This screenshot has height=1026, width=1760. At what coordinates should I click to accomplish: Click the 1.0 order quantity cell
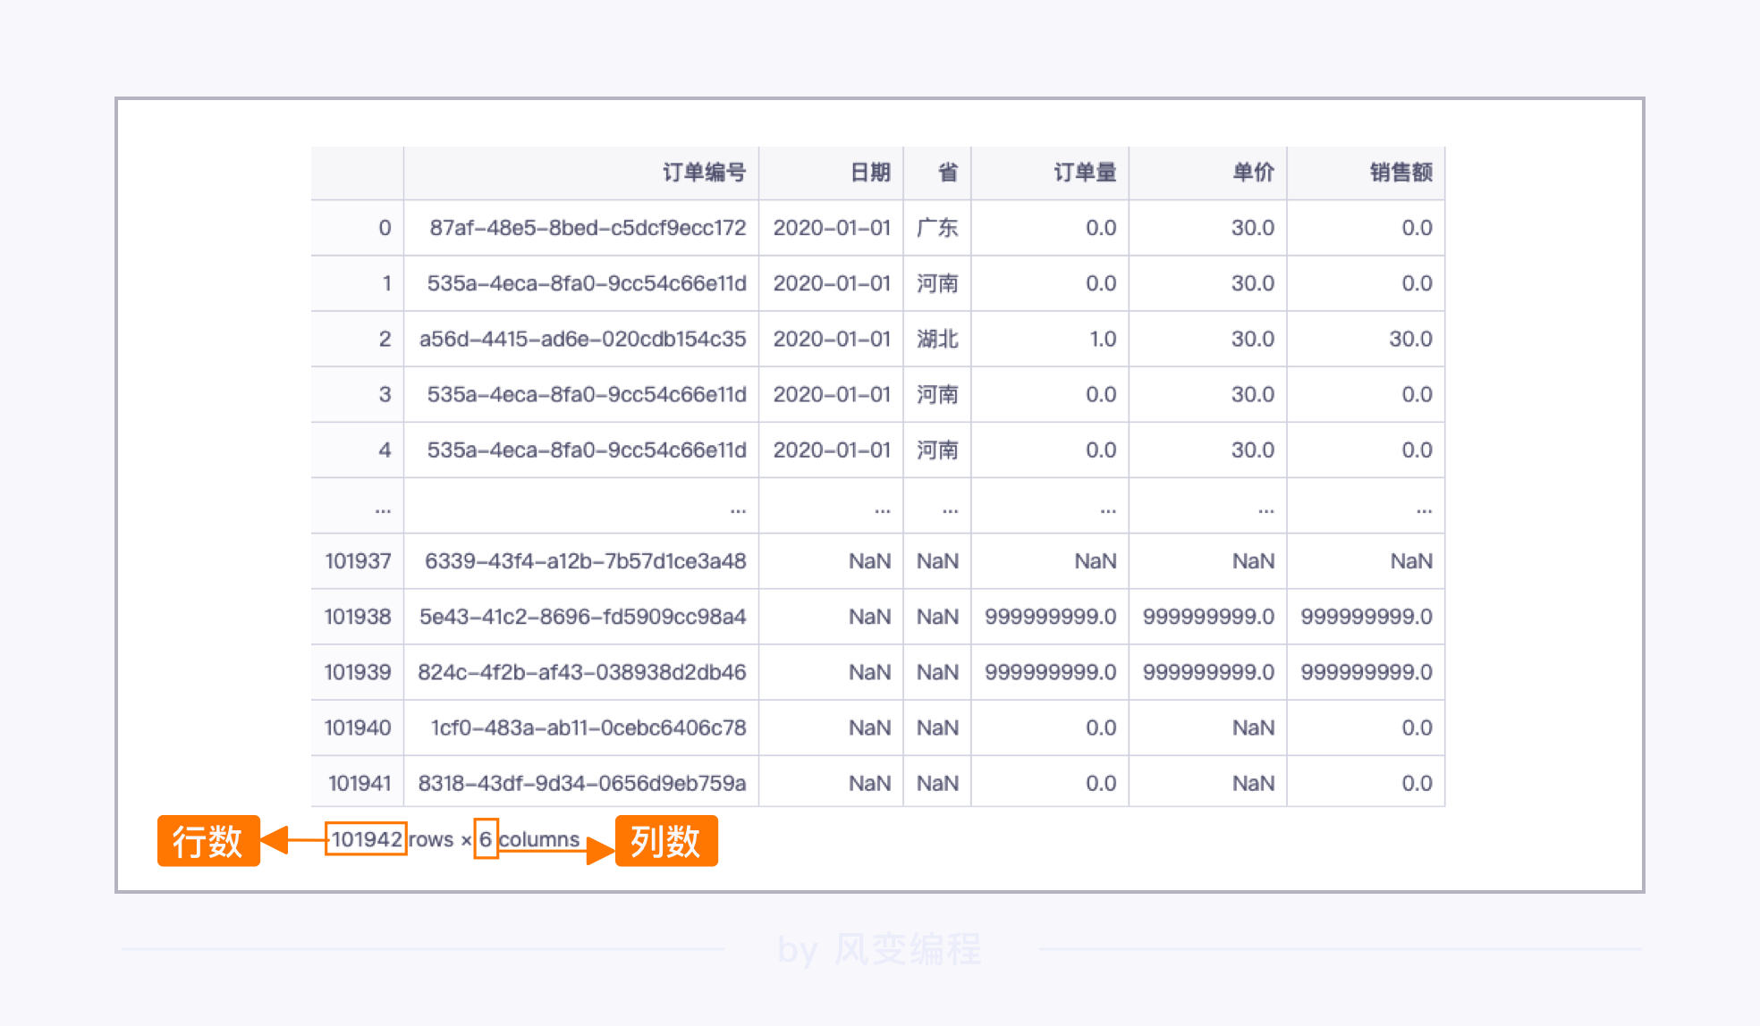pos(1102,339)
